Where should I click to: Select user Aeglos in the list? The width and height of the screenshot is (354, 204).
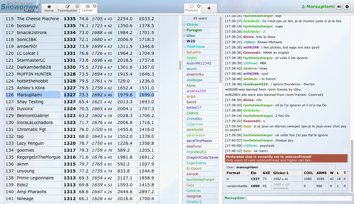pos(201,58)
